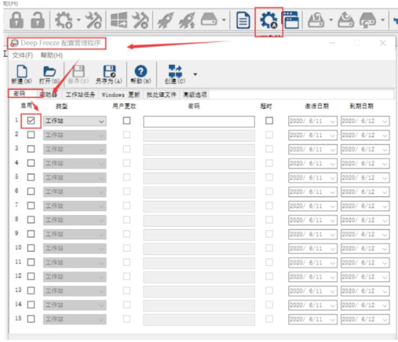Enable the checkbox for password row 15

[x=31, y=319]
